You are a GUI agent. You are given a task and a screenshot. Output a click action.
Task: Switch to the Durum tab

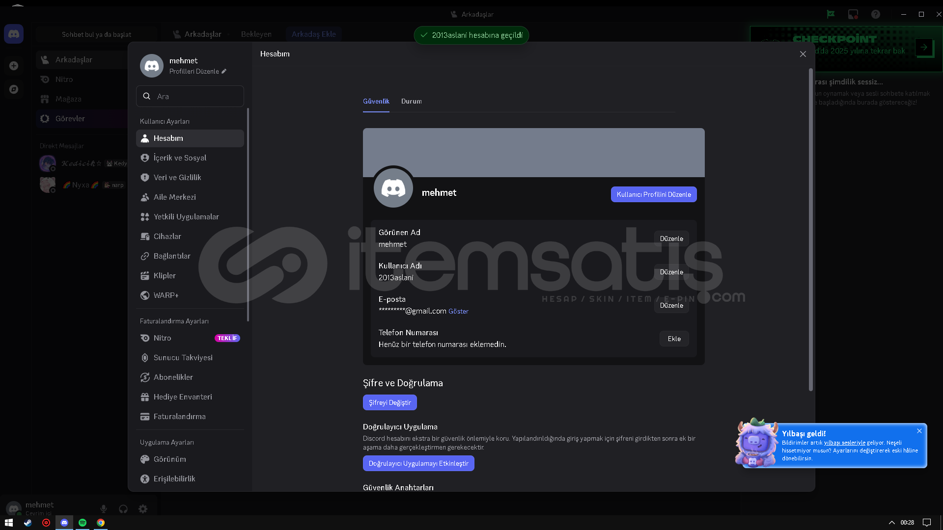point(411,102)
